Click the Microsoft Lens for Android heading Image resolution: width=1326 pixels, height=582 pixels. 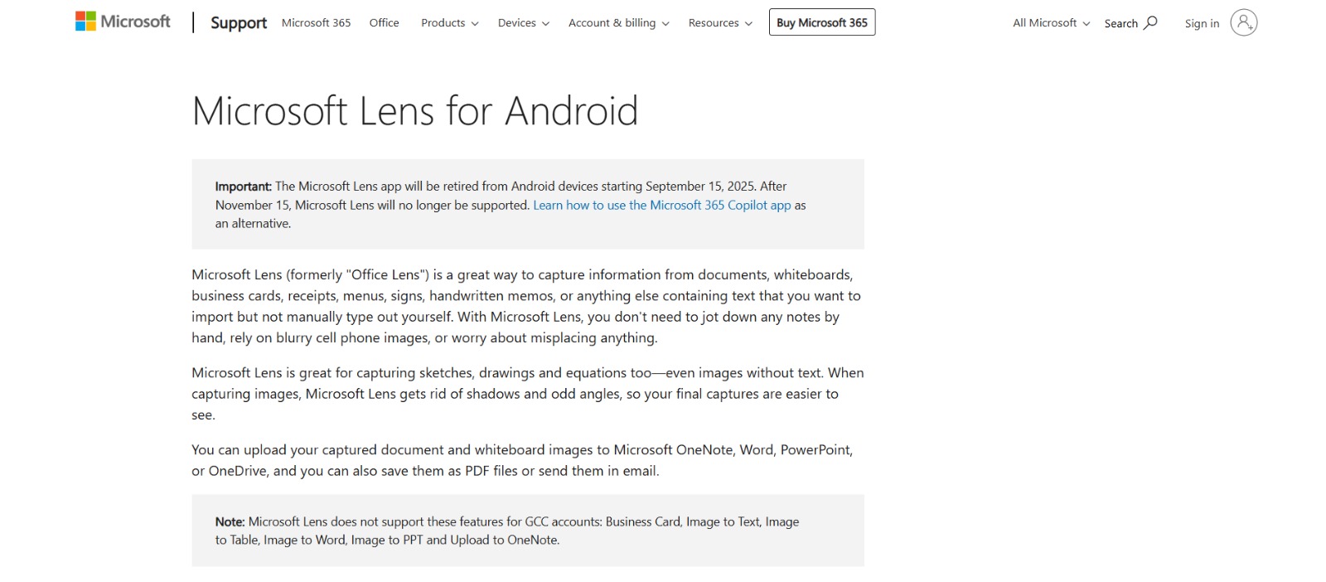point(415,111)
